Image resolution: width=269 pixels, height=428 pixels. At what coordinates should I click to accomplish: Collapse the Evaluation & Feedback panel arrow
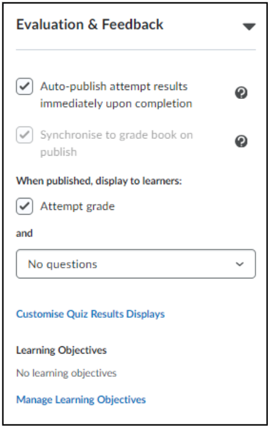(x=249, y=26)
